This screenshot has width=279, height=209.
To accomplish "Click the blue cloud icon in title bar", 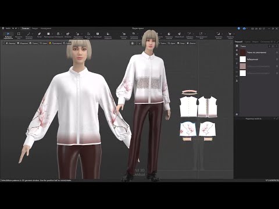I will [244, 28].
